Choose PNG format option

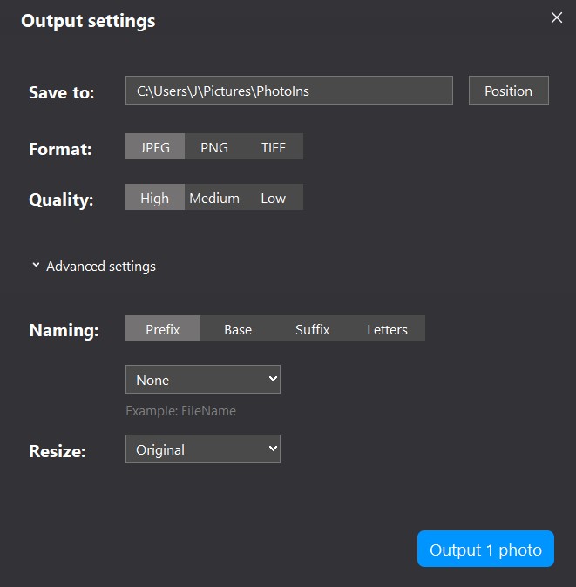pyautogui.click(x=214, y=146)
